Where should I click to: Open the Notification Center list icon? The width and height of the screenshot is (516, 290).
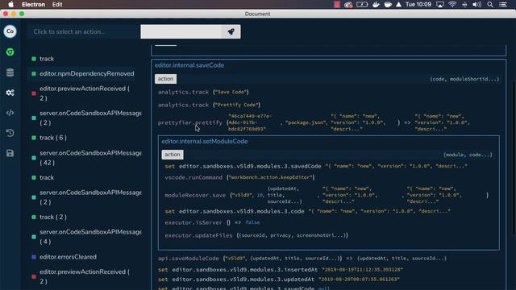503,4
